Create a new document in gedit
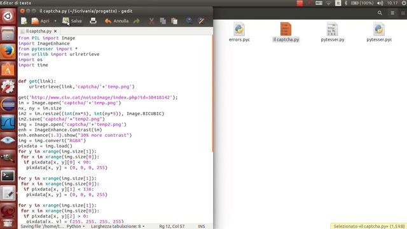The image size is (407, 229). click(24, 21)
